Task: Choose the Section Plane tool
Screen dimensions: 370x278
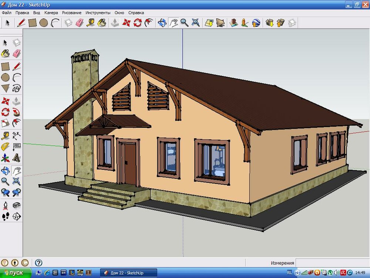Action: coord(17,216)
